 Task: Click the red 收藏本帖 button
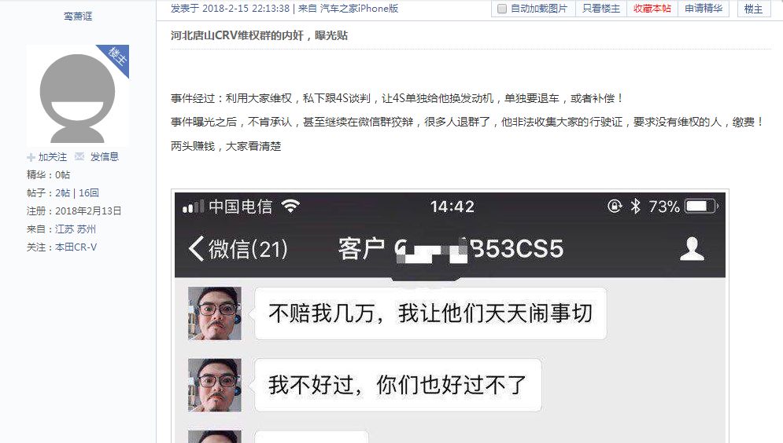[x=652, y=9]
